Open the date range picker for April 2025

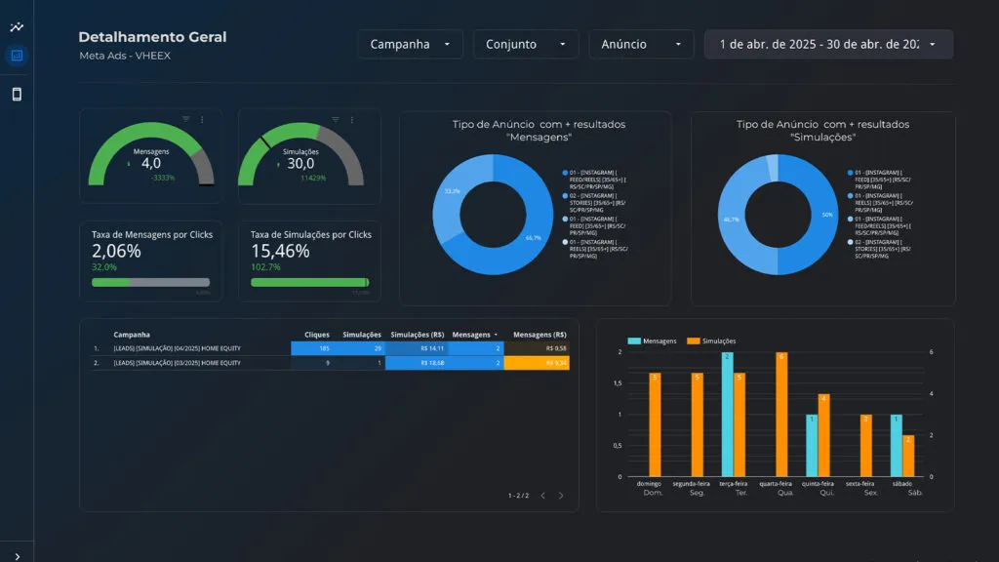click(828, 44)
